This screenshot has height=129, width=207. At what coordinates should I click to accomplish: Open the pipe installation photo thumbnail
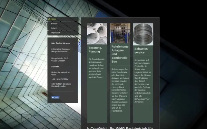[x=120, y=33]
